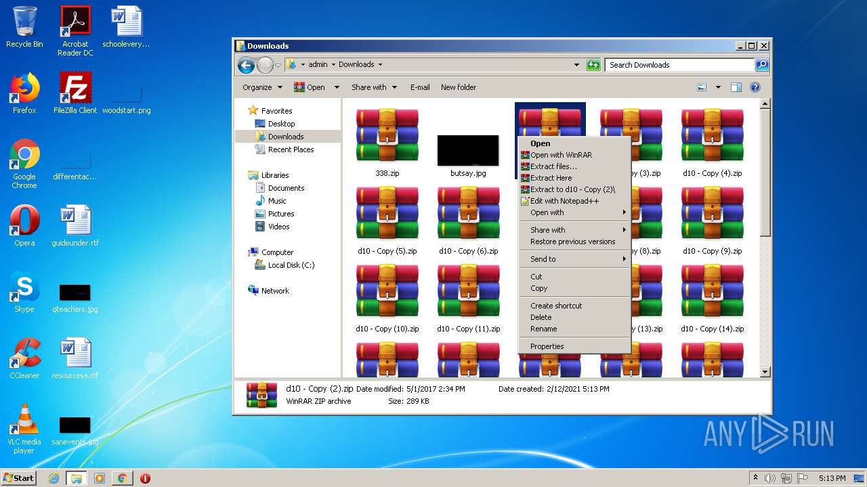Image resolution: width=867 pixels, height=487 pixels.
Task: Open the Share with toolbar dropdown
Action: 374,87
